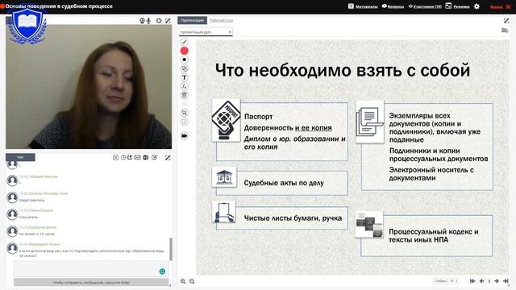Click the book icon in chat toolbar
The height and width of the screenshot is (290, 516).
(146, 158)
